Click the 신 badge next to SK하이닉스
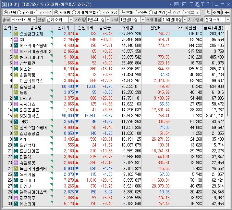Viewport: 232px width, 210px height. 16,116
